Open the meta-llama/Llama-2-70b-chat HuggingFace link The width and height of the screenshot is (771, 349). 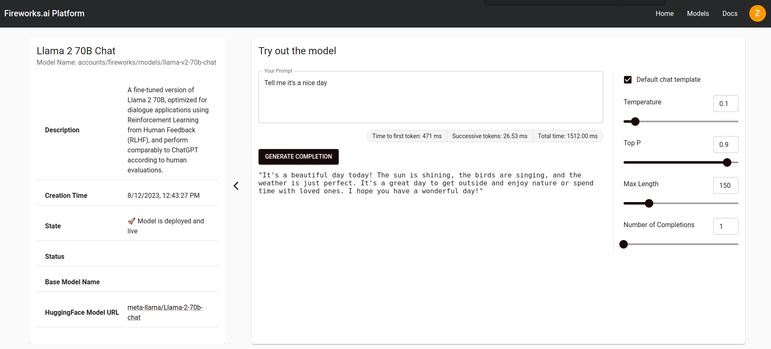pyautogui.click(x=165, y=312)
